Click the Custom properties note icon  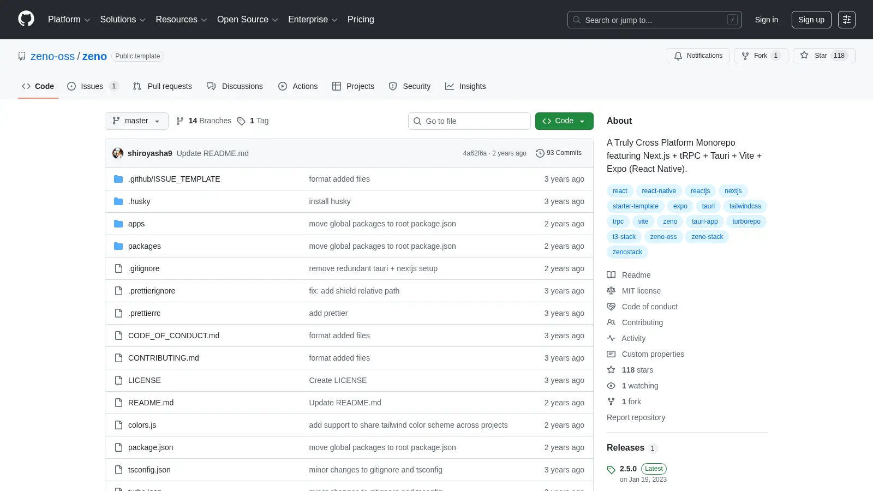(x=611, y=354)
